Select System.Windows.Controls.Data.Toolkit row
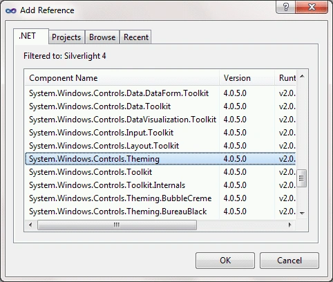This screenshot has width=333, height=282. pos(160,106)
